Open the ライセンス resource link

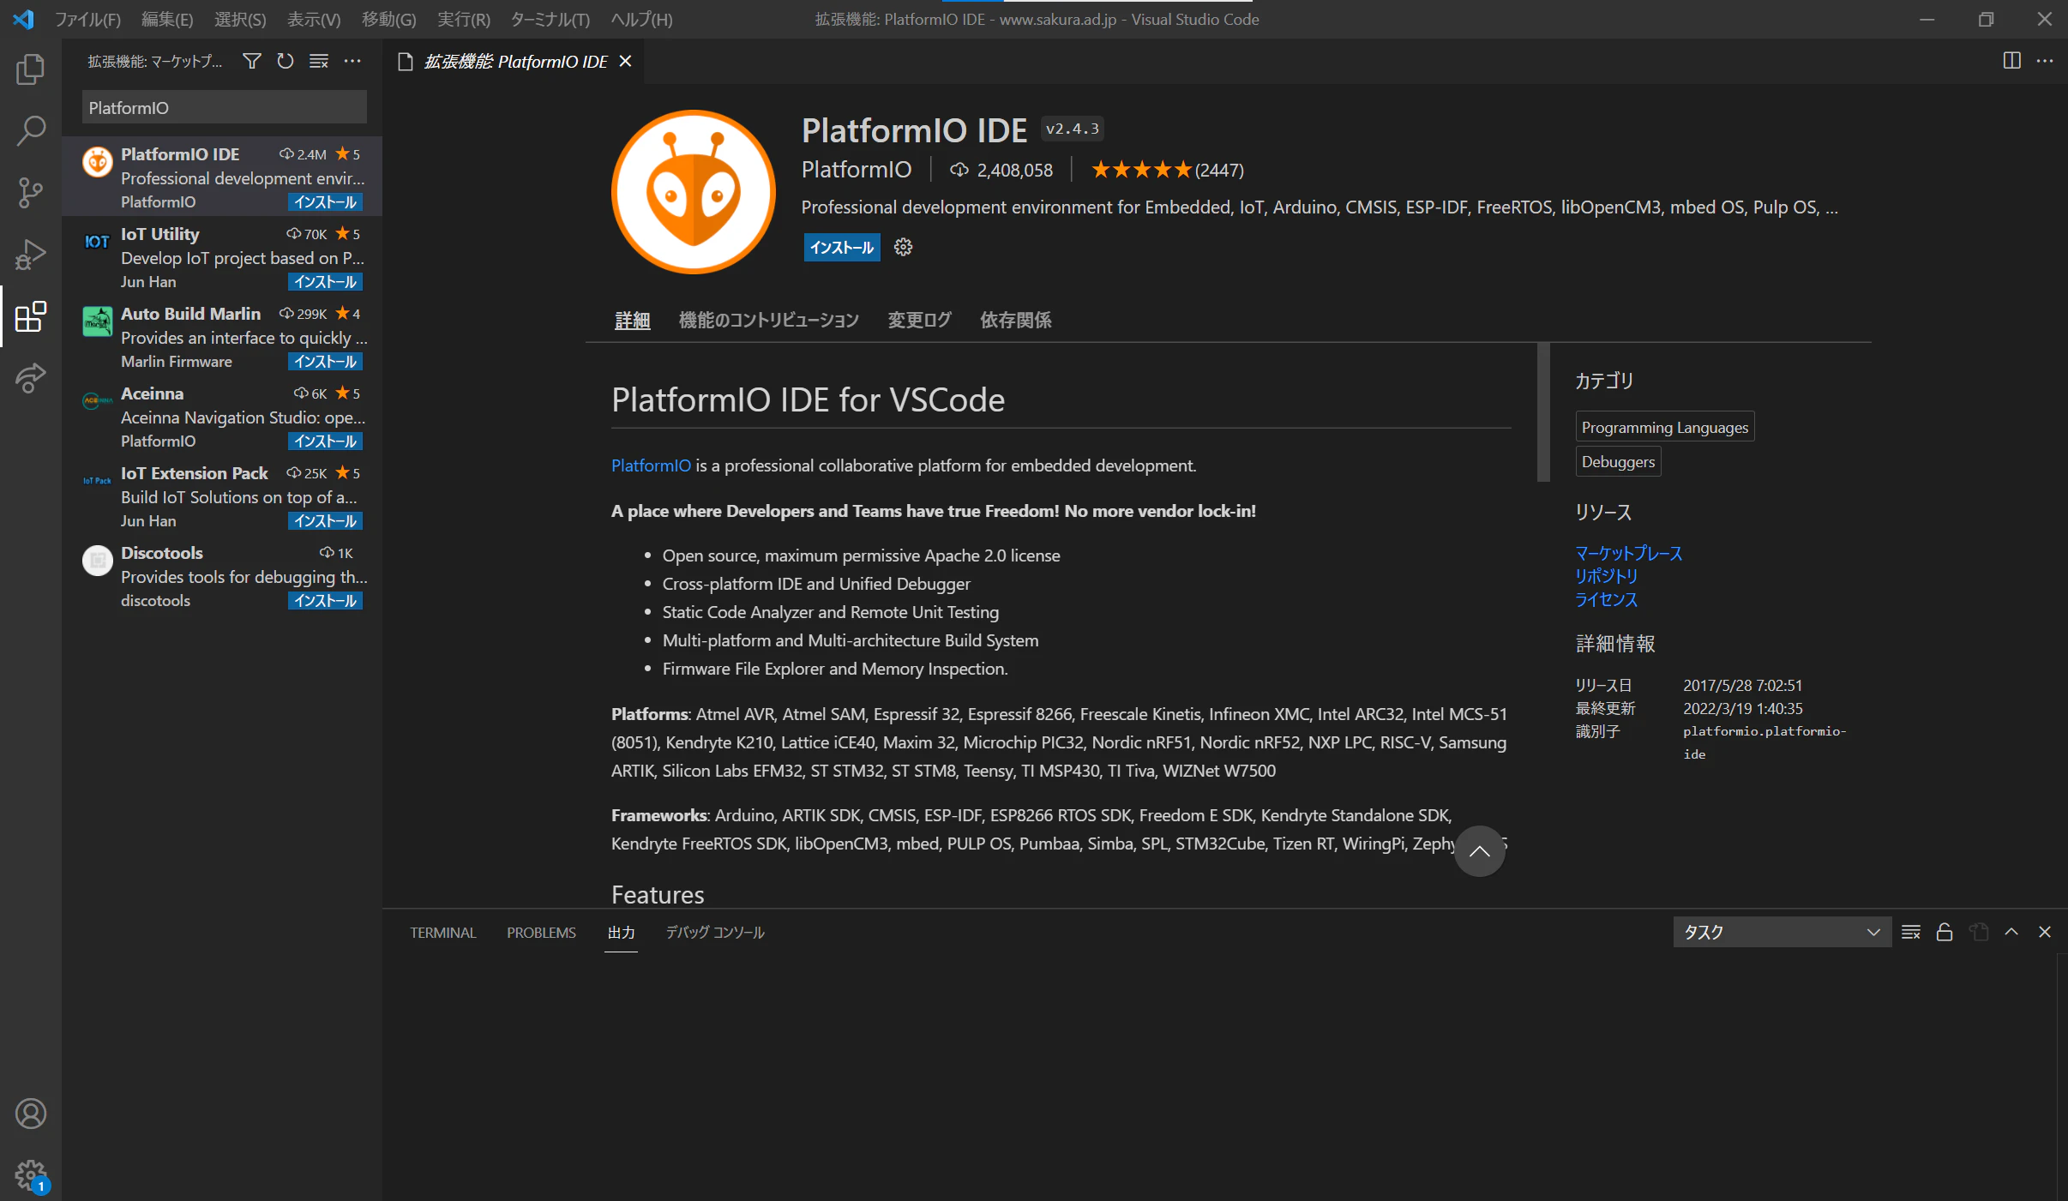(x=1606, y=599)
